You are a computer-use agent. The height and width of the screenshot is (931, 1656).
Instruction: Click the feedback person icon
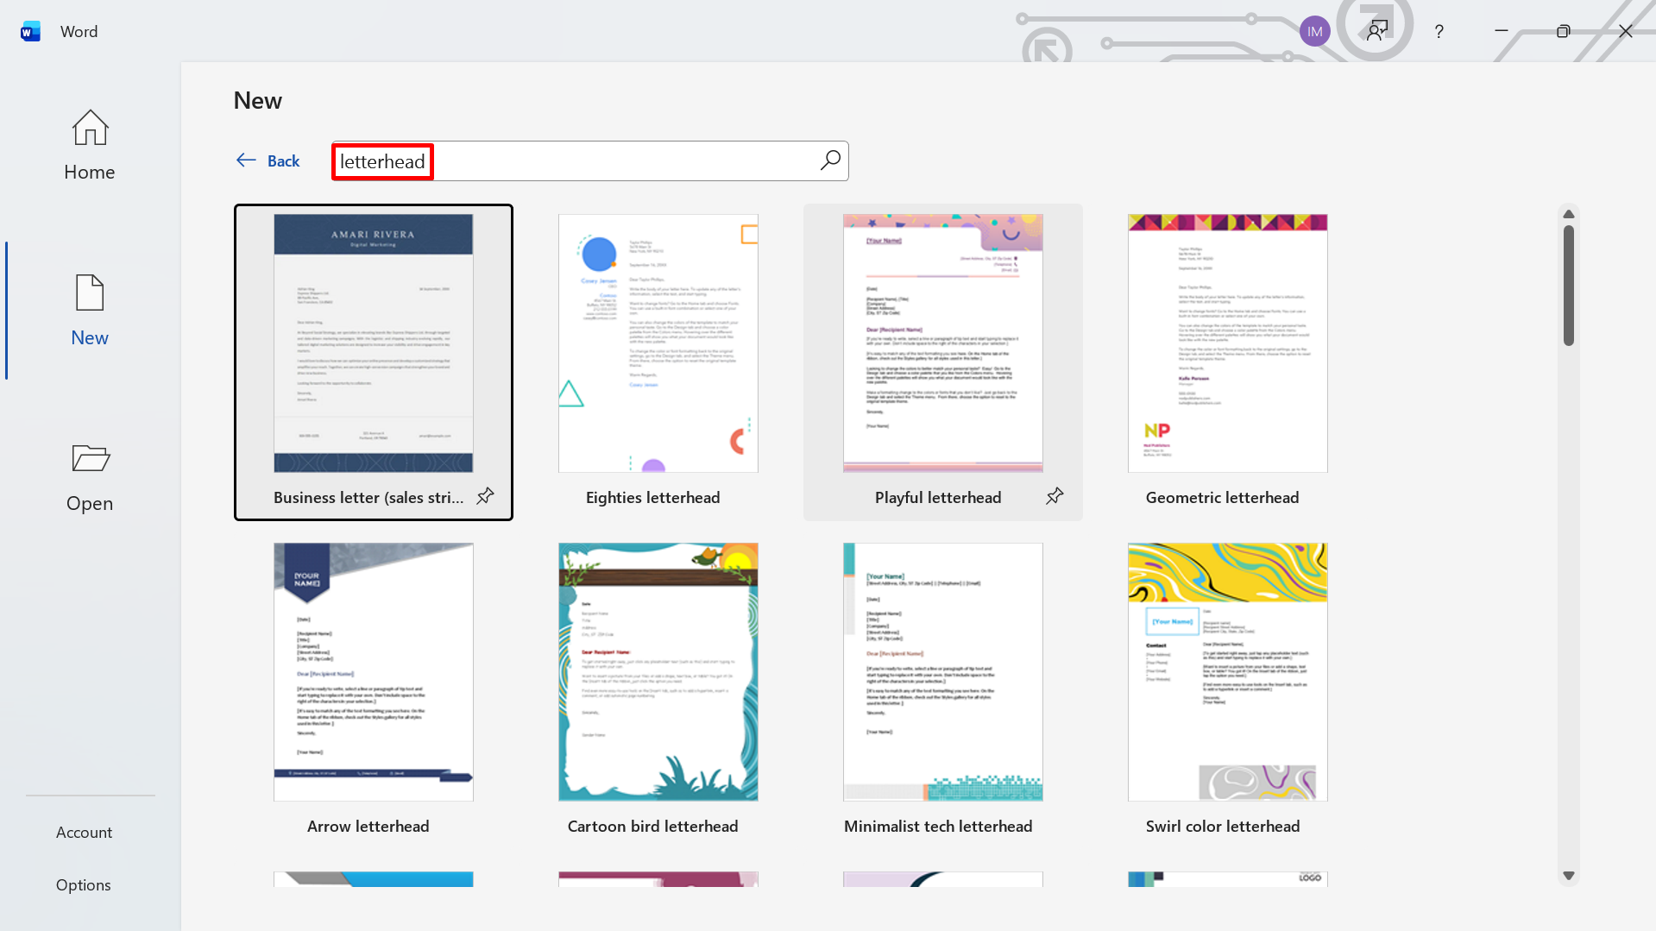tap(1377, 32)
